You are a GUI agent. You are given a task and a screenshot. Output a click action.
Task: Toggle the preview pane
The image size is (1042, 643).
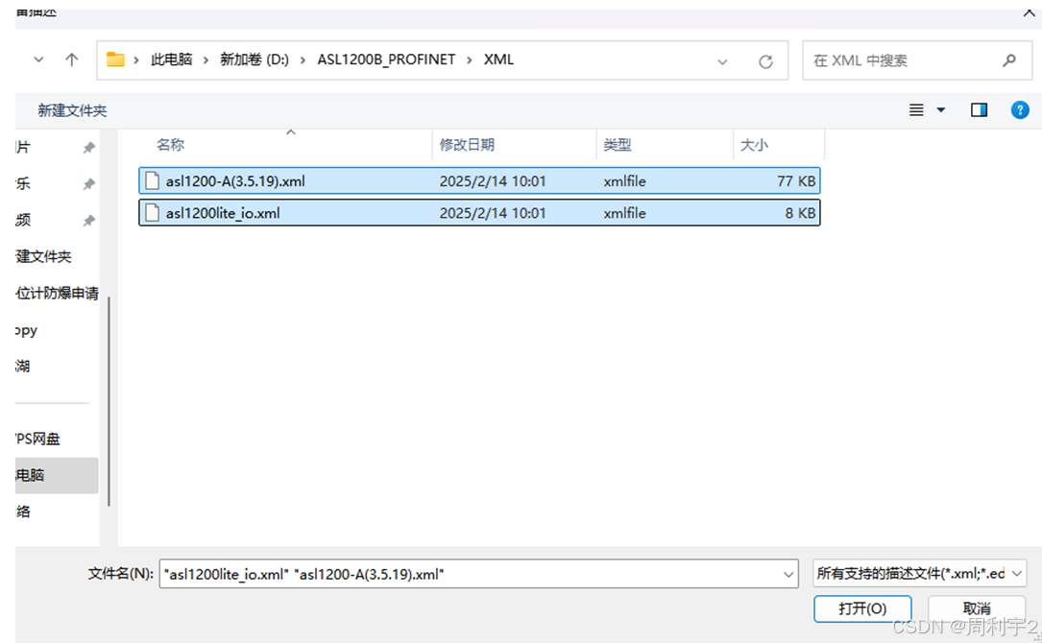click(x=978, y=109)
